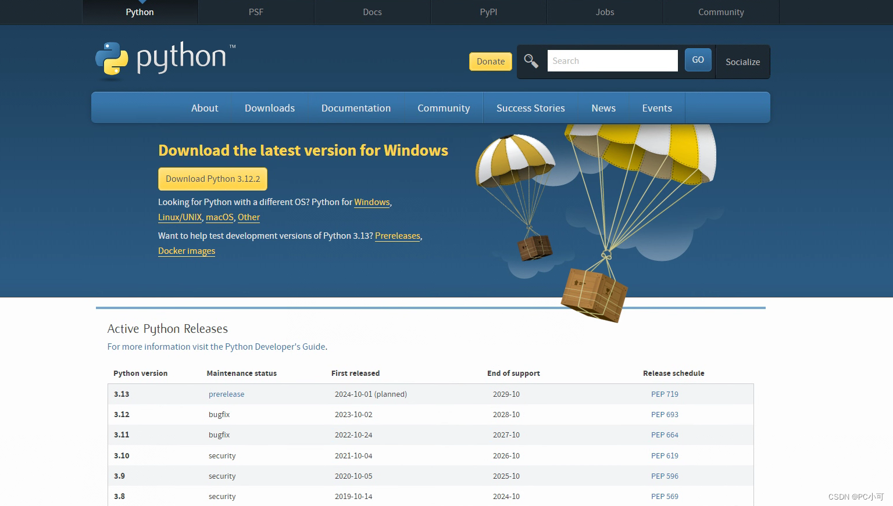Viewport: 893px width, 506px height.
Task: Open the News navigation menu
Action: click(x=603, y=108)
